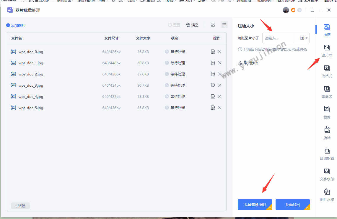Image resolution: width=337 pixels, height=219 pixels.
Task: Switch to thumbnail view icon
Action: [213, 25]
